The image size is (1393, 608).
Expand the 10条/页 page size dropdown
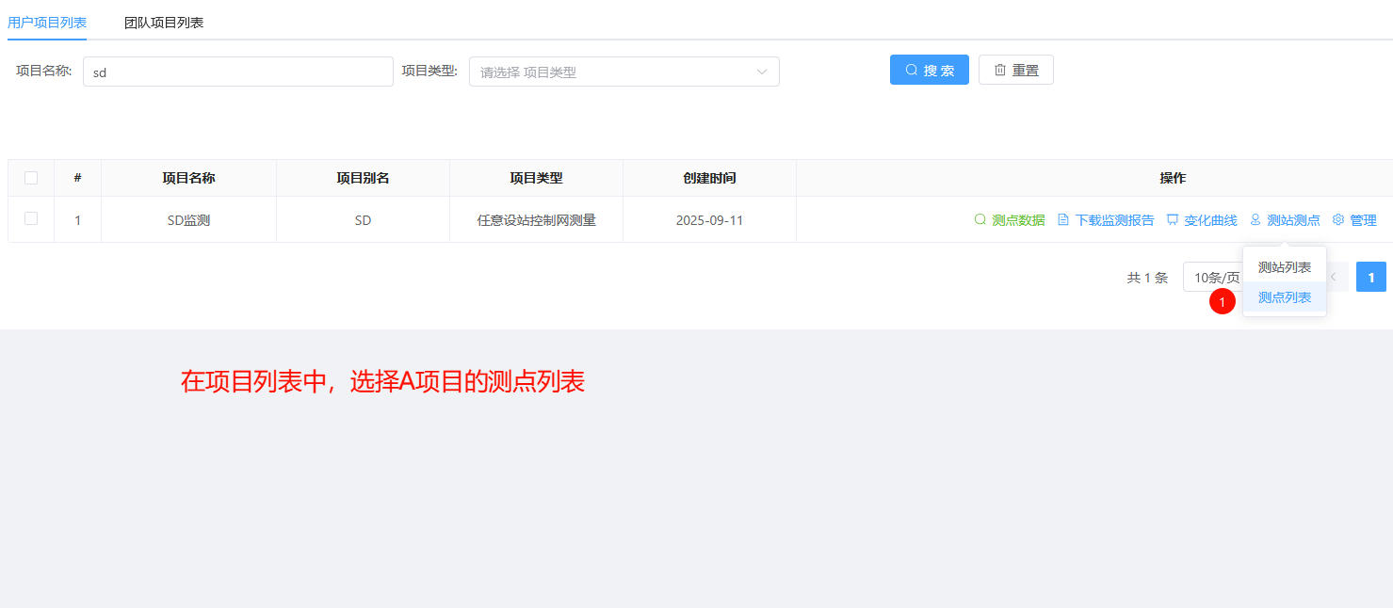click(x=1211, y=278)
